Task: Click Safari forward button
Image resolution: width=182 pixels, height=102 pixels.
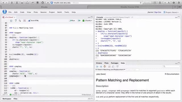Action: point(7,3)
